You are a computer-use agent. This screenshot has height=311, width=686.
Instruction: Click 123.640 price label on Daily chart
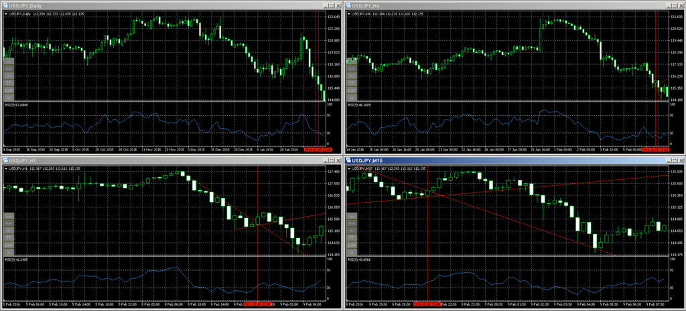tap(334, 17)
